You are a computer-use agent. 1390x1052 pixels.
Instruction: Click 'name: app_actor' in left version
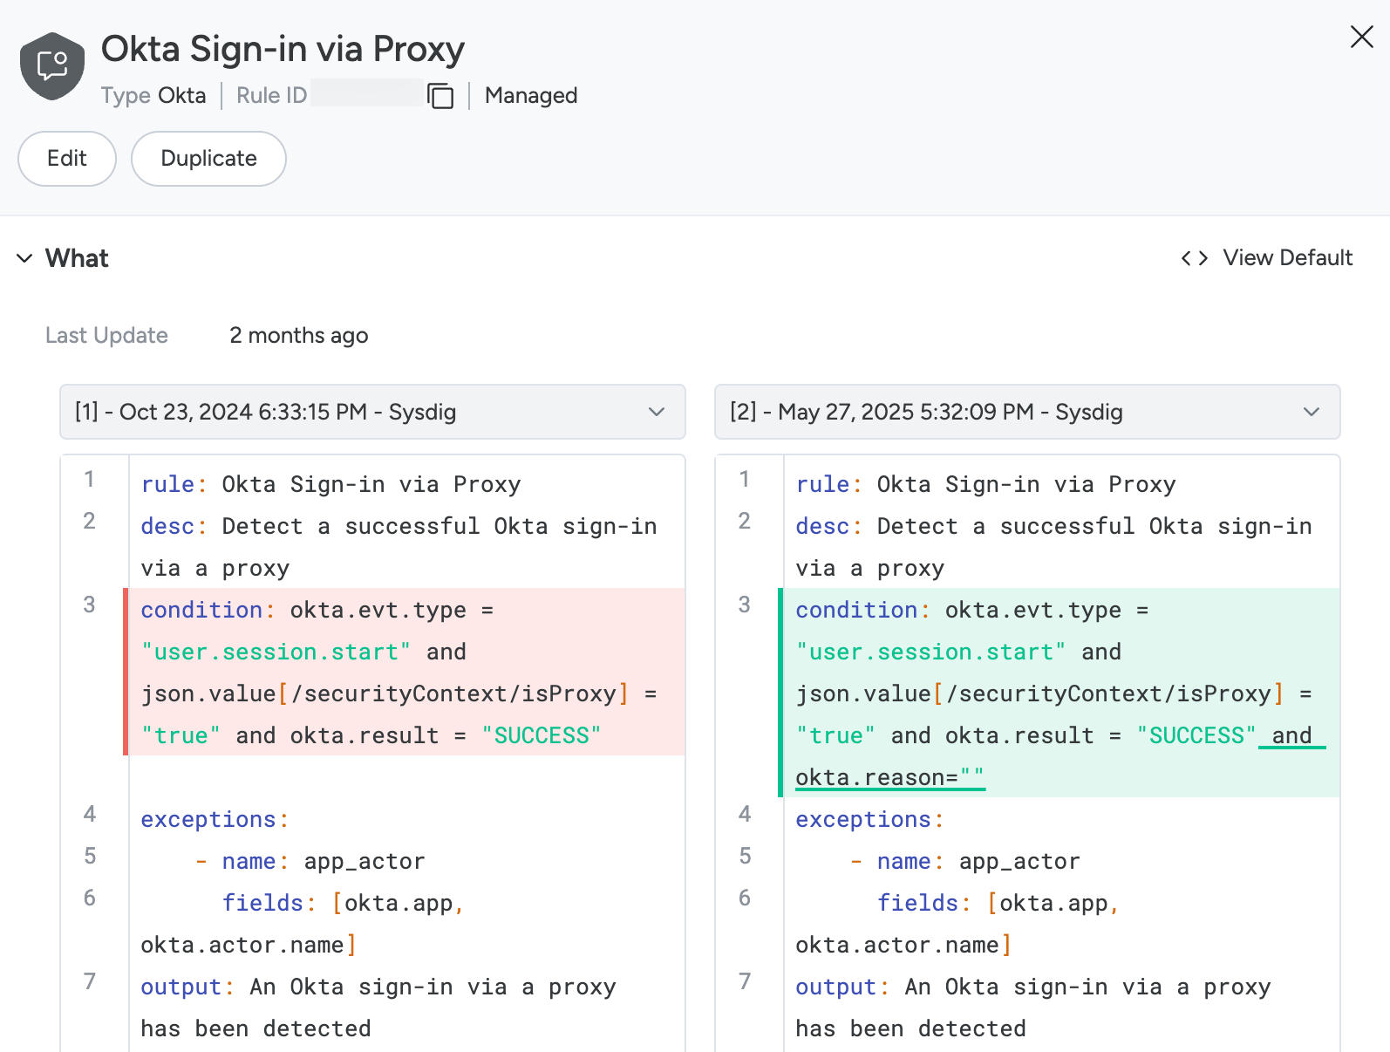(324, 861)
